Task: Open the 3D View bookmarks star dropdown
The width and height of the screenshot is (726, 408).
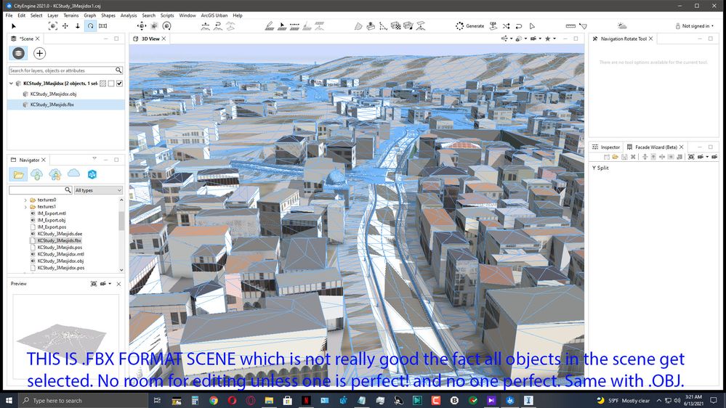Action: pos(550,38)
